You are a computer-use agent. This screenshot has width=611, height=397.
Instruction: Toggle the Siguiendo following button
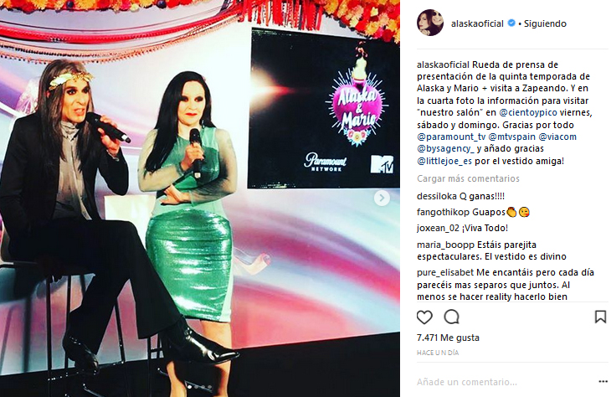point(545,23)
